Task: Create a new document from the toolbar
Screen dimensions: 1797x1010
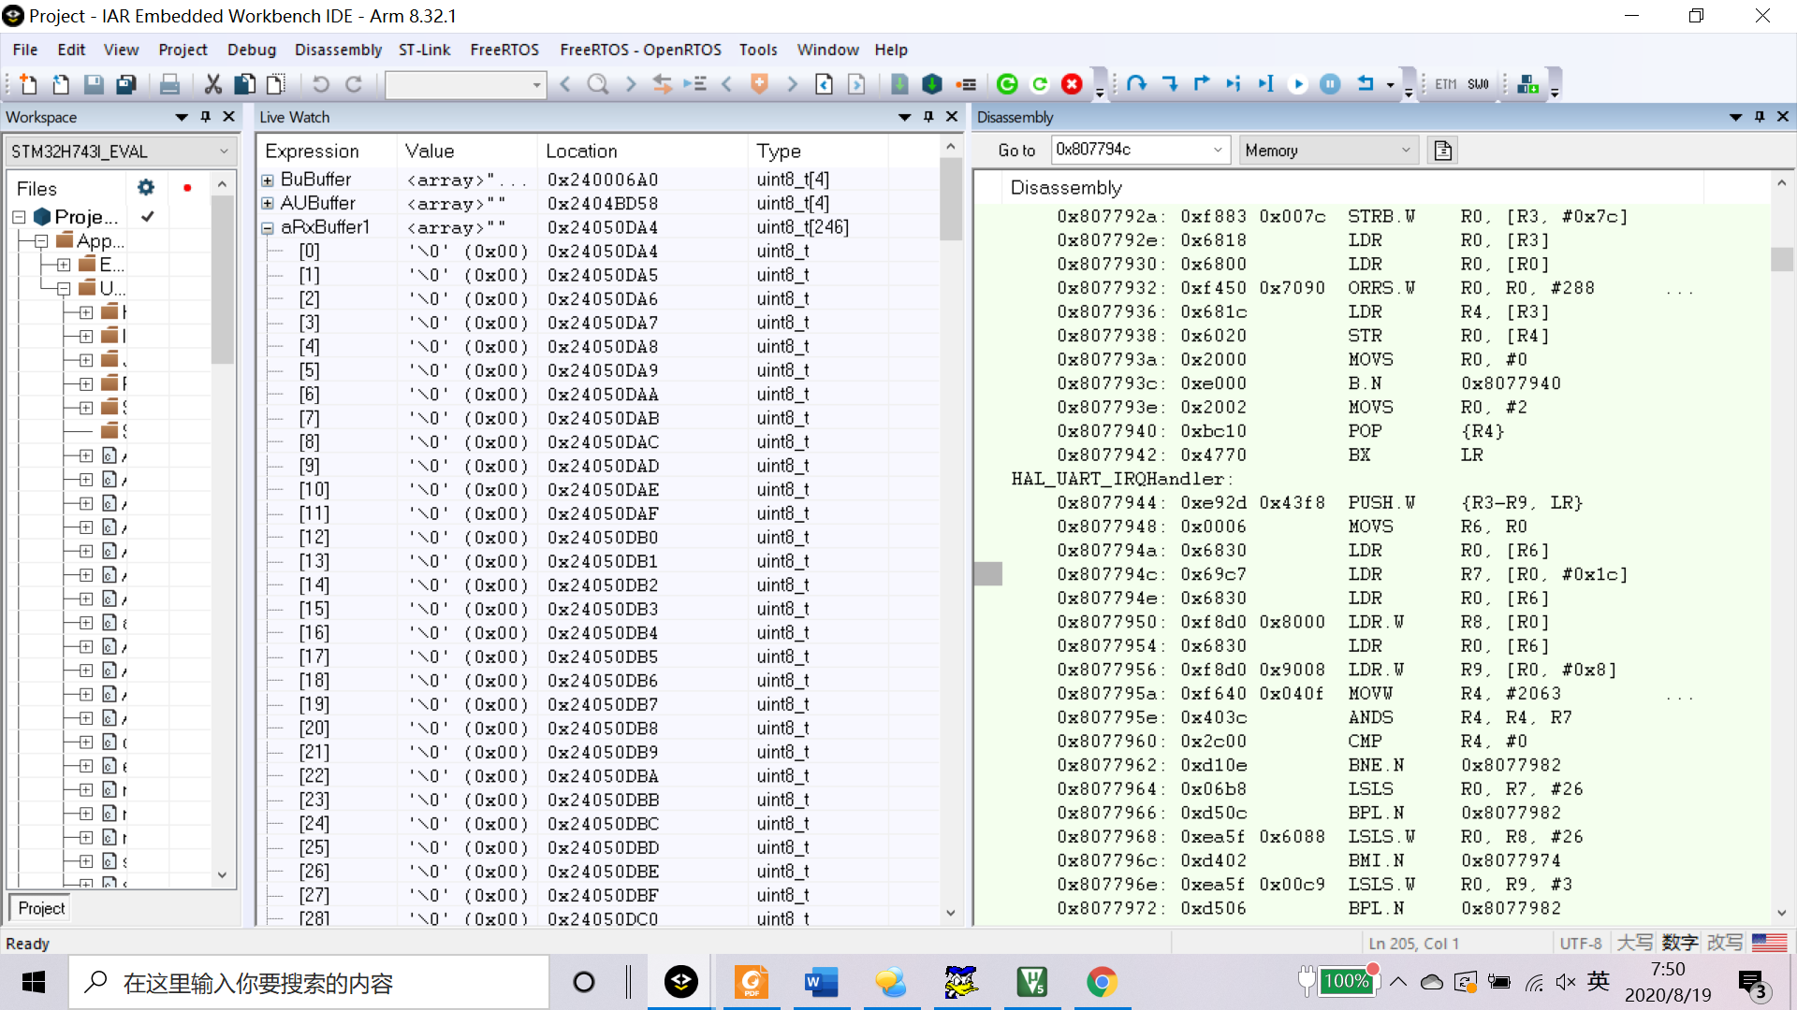Action: click(x=28, y=84)
